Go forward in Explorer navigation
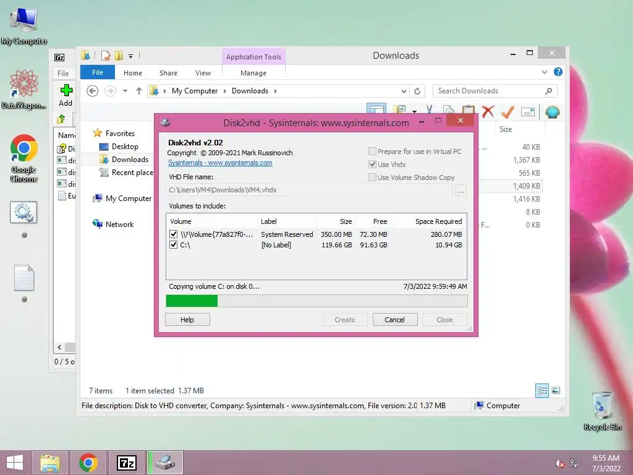This screenshot has width=633, height=475. (110, 91)
